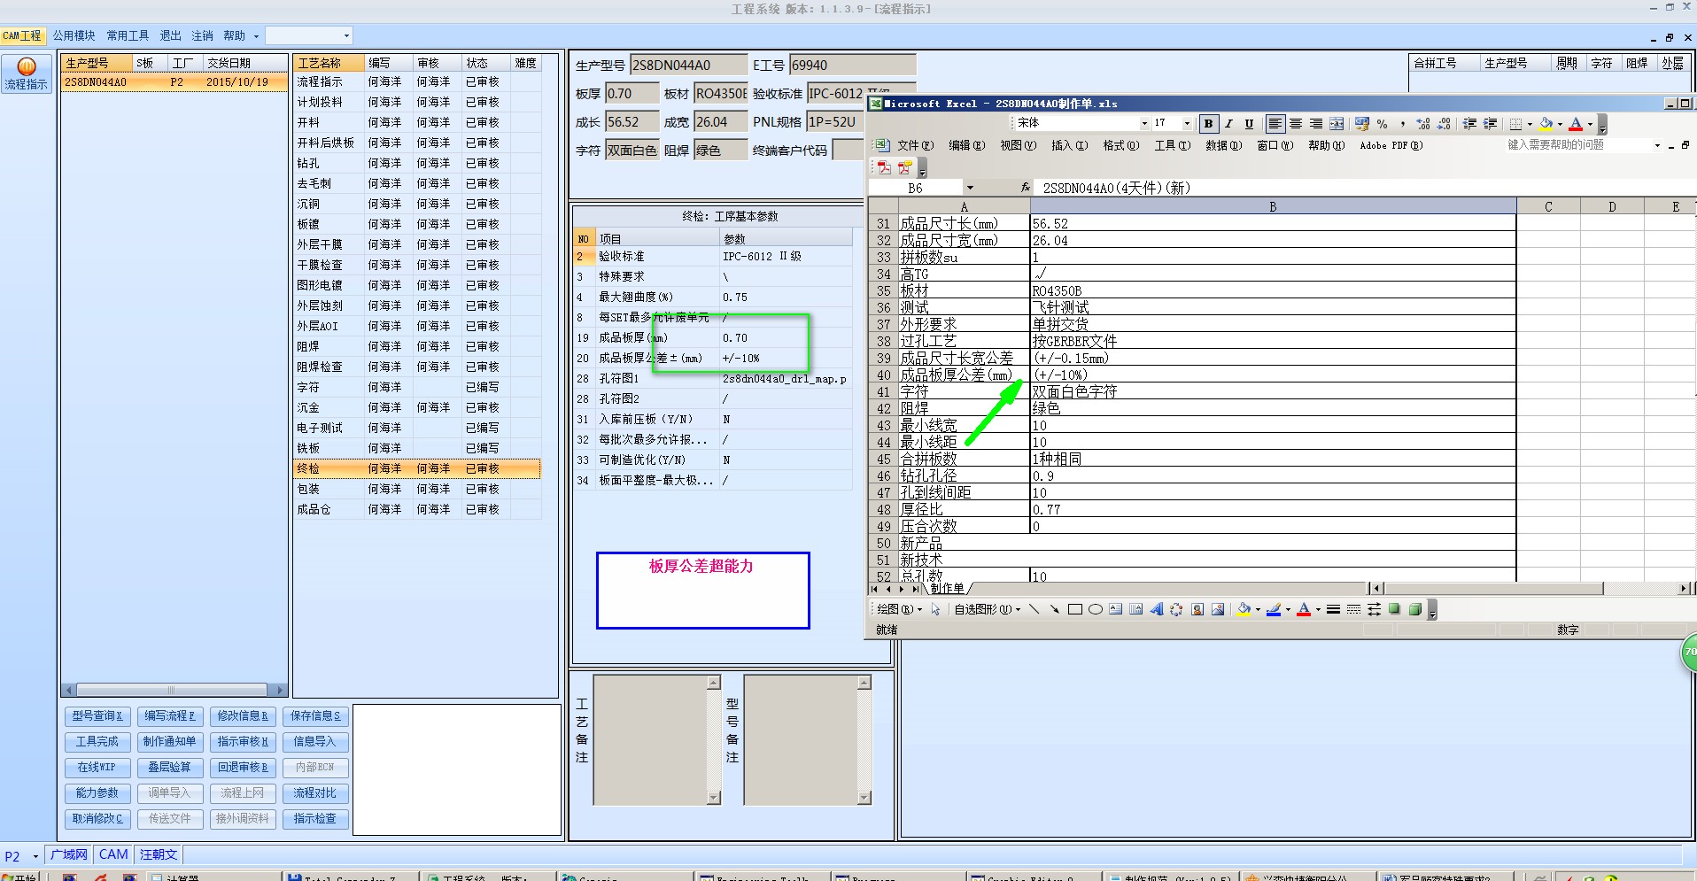Insert WordArt from drawing toolbar
Image resolution: width=1697 pixels, height=881 pixels.
[x=1157, y=609]
